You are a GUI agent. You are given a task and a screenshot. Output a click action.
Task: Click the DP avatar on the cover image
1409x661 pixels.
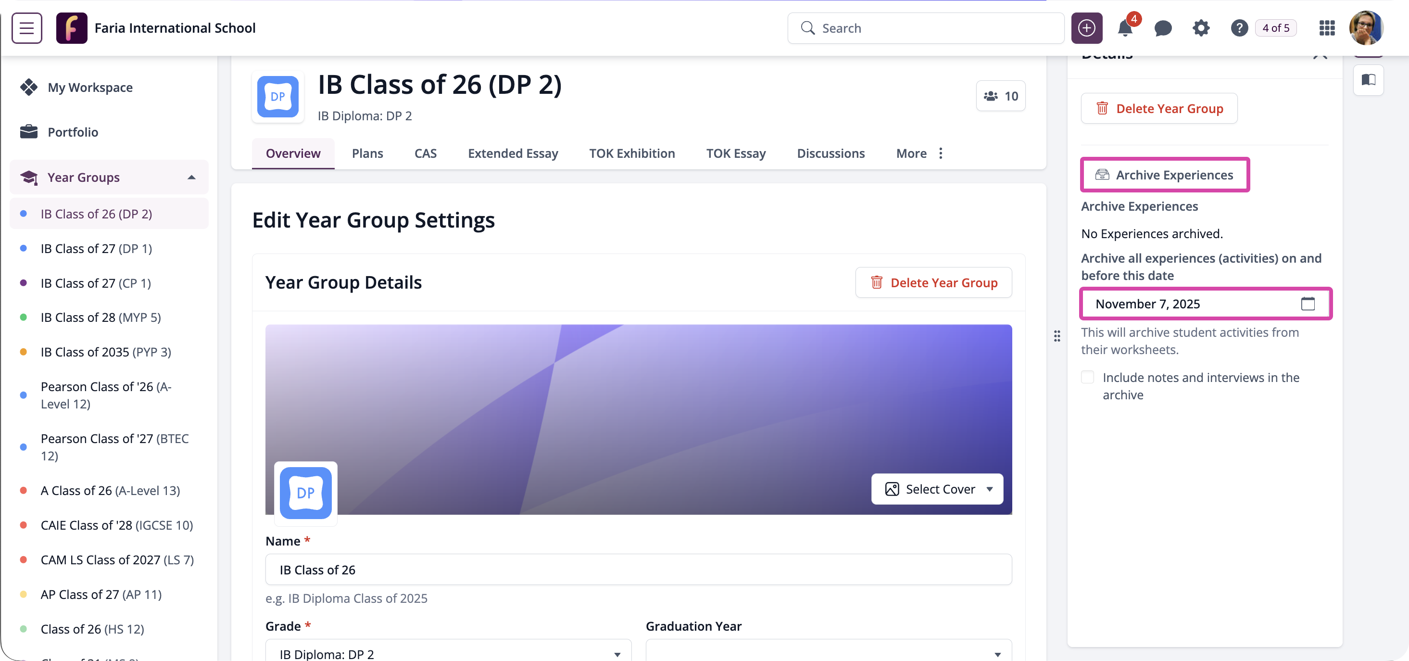306,493
